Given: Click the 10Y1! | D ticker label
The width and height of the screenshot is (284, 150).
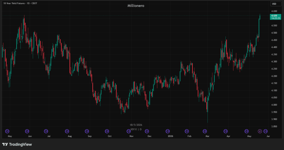Looking at the screenshot, I should pos(136,130).
